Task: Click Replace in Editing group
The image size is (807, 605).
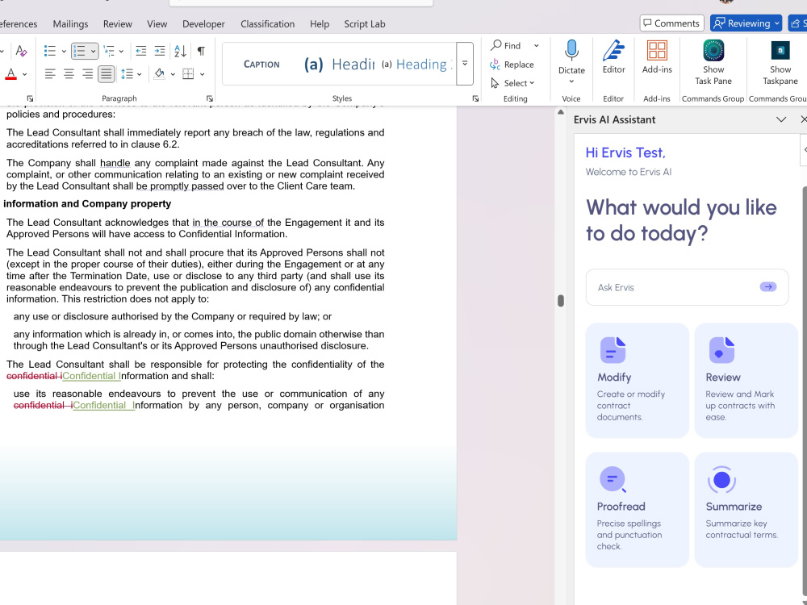Action: pyautogui.click(x=512, y=65)
